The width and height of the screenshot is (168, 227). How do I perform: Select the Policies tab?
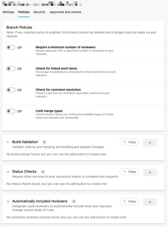(x=24, y=12)
